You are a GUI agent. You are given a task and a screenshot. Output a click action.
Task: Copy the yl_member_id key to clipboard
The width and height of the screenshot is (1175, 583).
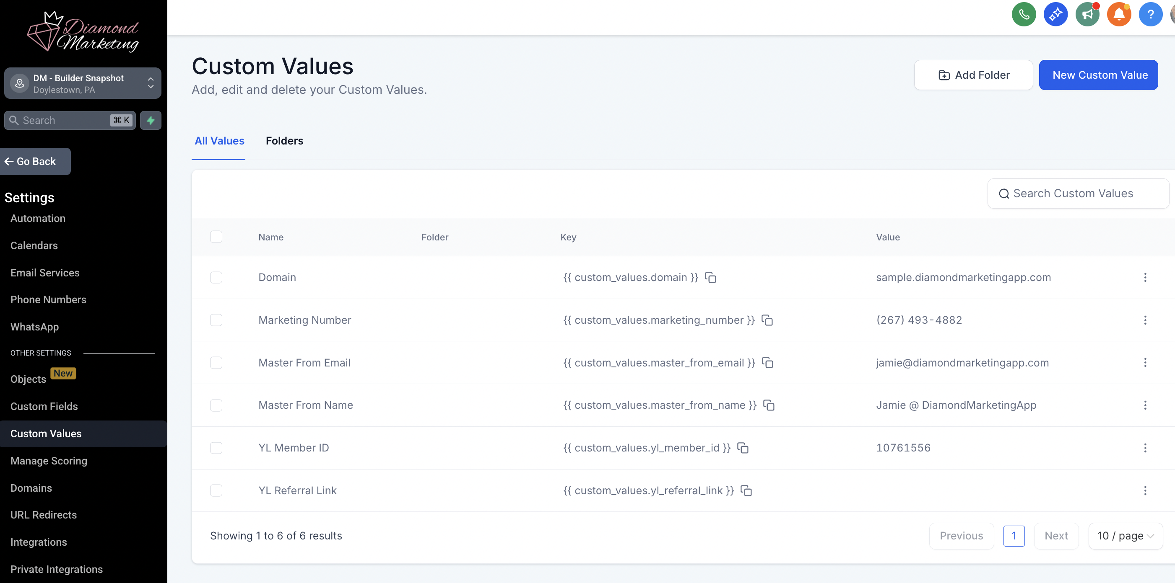click(743, 448)
